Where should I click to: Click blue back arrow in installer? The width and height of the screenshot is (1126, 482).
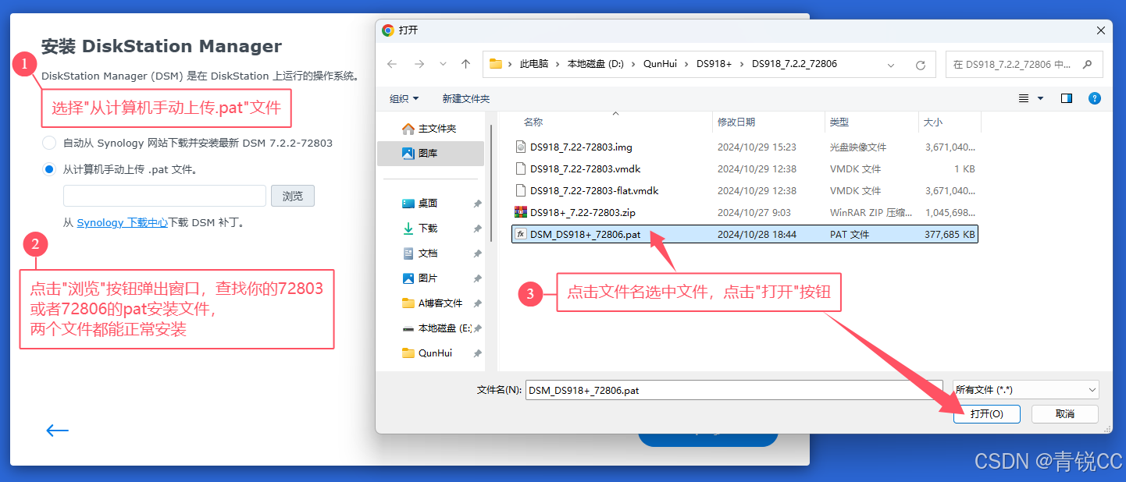[58, 430]
